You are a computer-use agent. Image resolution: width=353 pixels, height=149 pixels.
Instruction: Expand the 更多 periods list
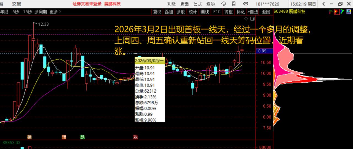[55, 12]
